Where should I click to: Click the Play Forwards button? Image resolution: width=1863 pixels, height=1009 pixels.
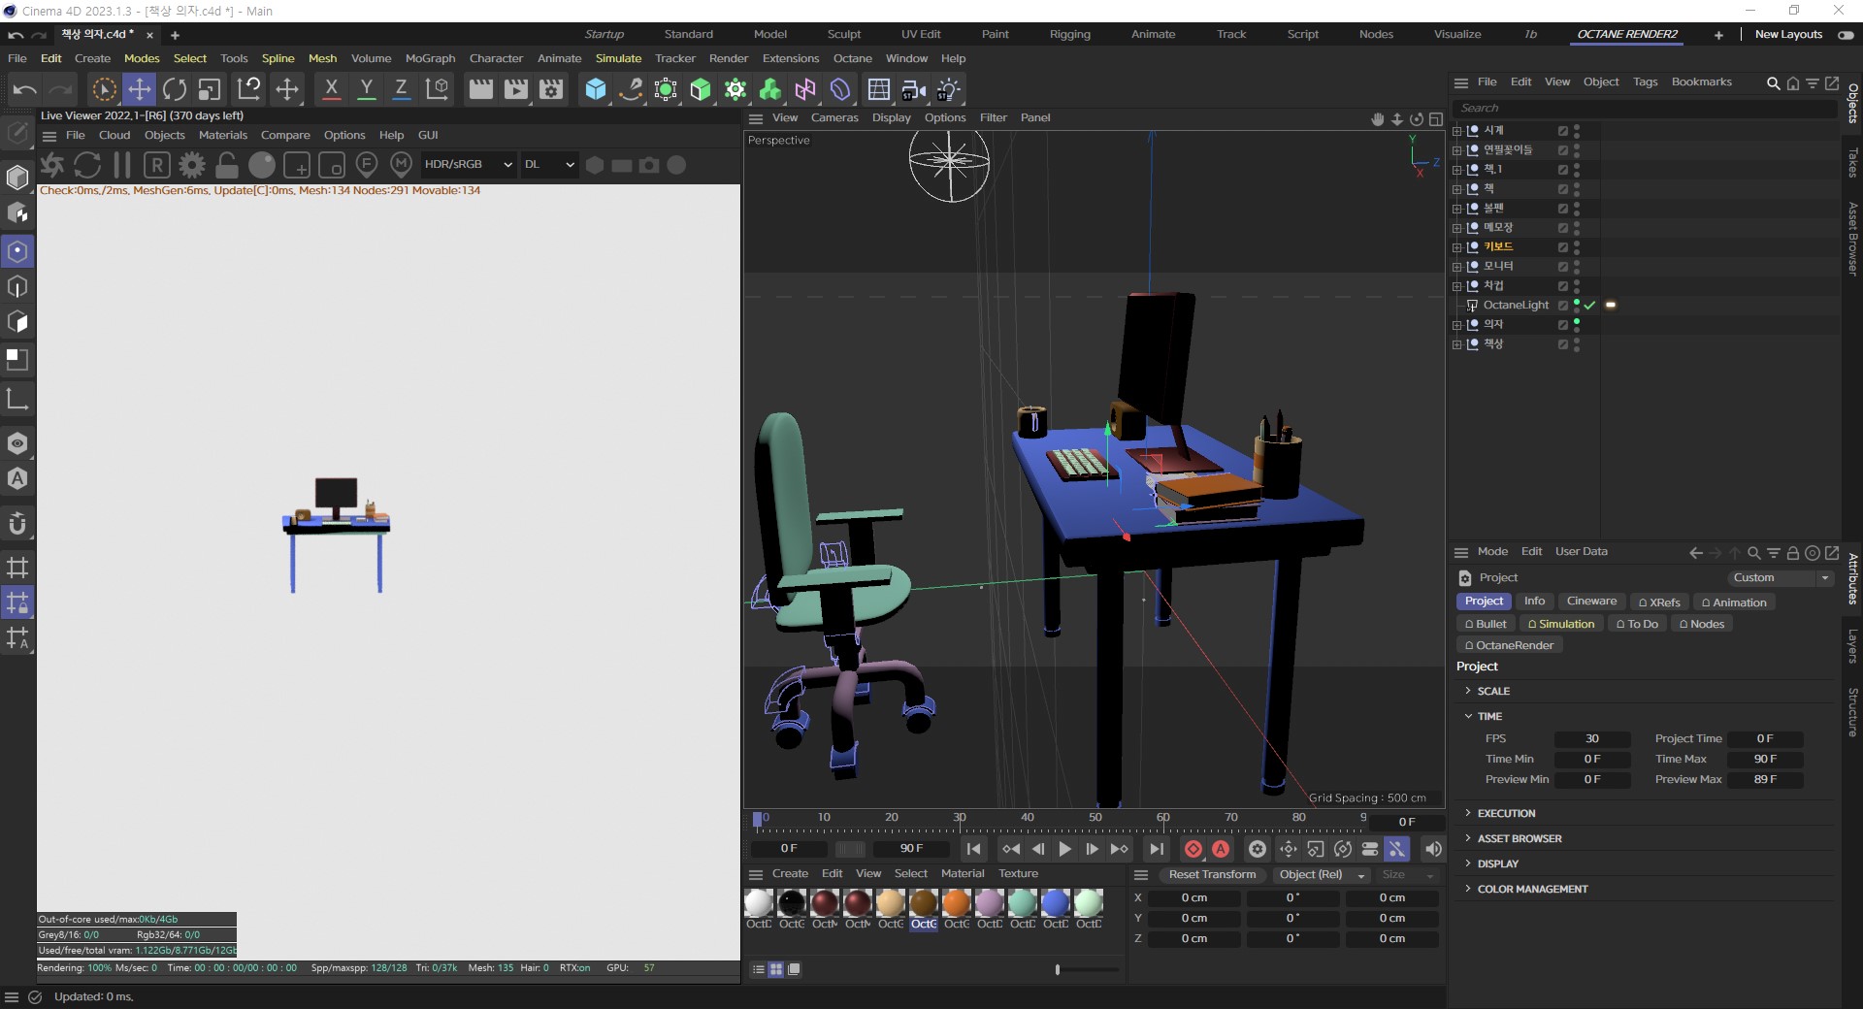[x=1064, y=849]
